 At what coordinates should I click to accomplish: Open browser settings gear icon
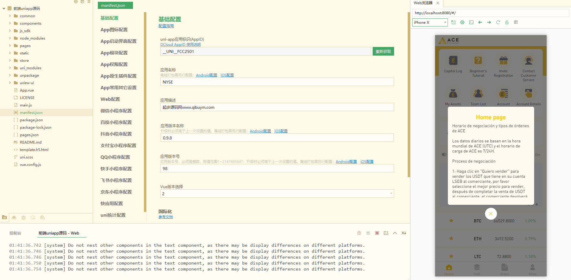tap(462, 22)
